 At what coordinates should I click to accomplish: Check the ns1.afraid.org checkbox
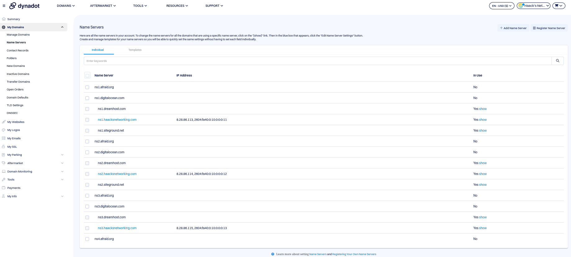pyautogui.click(x=87, y=87)
